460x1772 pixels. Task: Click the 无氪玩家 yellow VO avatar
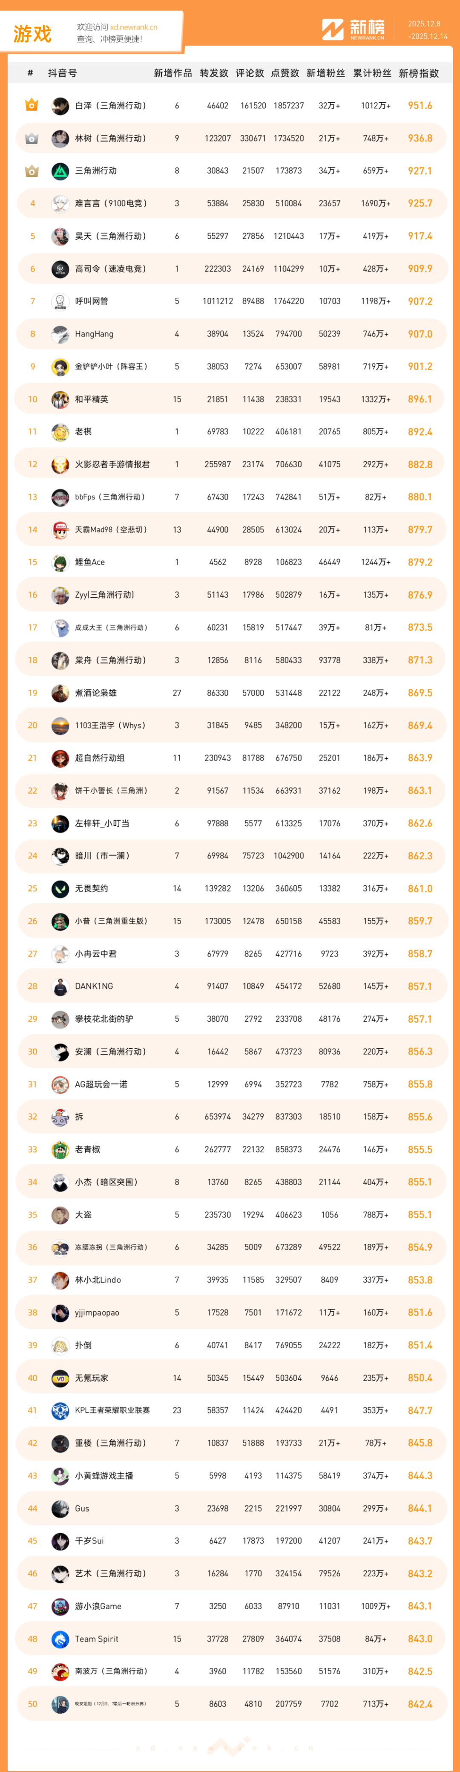pos(60,1378)
